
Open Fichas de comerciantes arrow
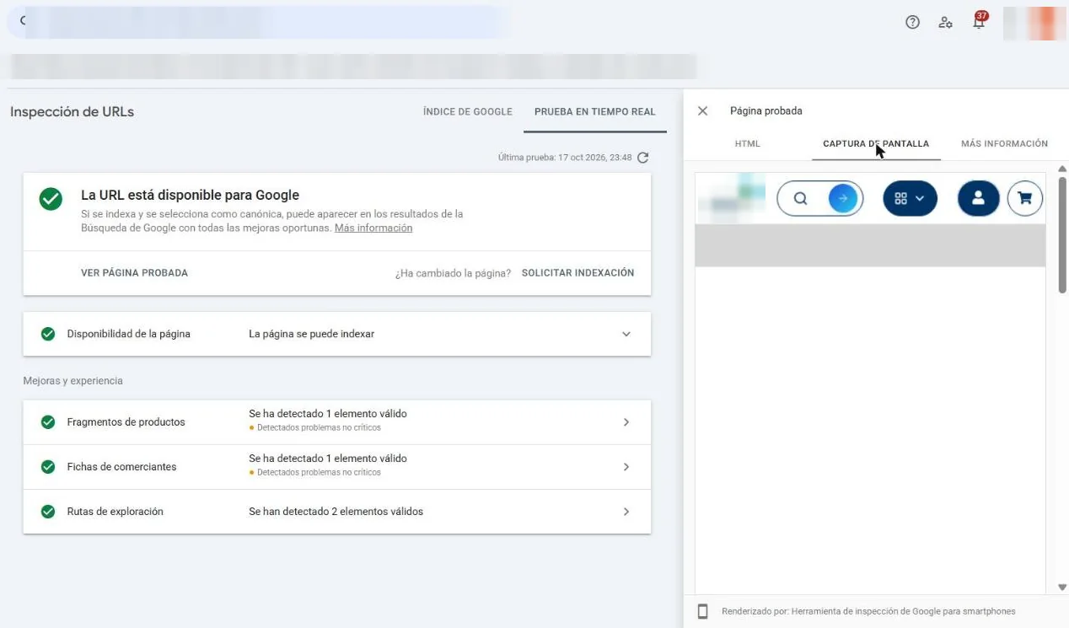point(626,467)
